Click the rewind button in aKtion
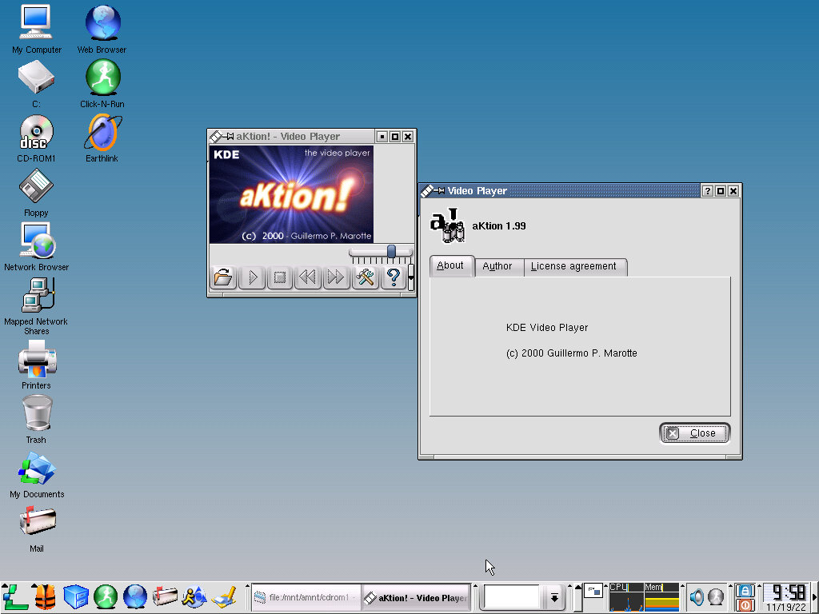This screenshot has width=819, height=614. pyautogui.click(x=307, y=277)
